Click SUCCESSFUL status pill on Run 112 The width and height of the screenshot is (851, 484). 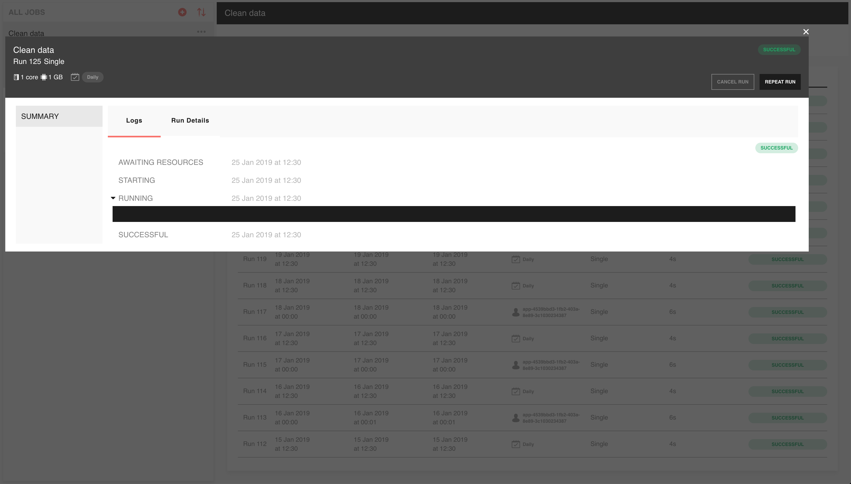click(x=787, y=444)
